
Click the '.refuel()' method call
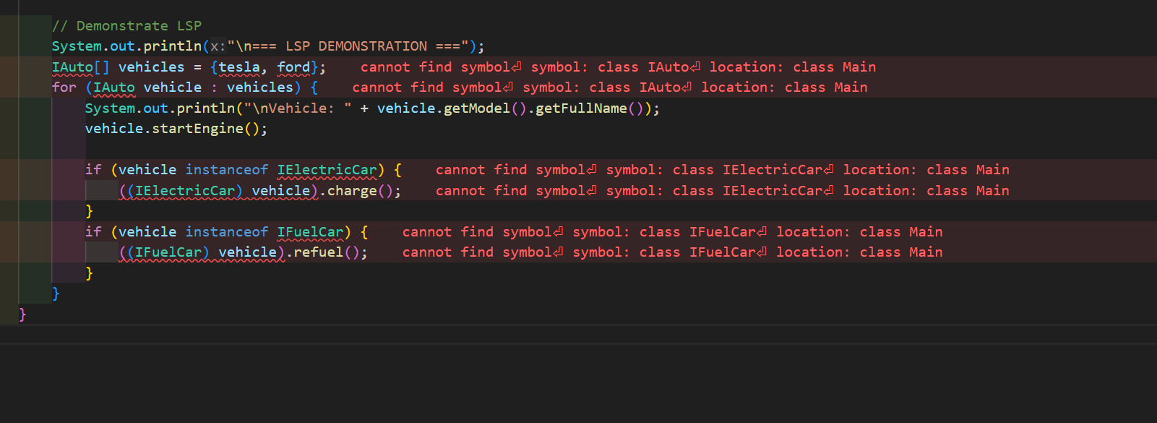pyautogui.click(x=324, y=252)
